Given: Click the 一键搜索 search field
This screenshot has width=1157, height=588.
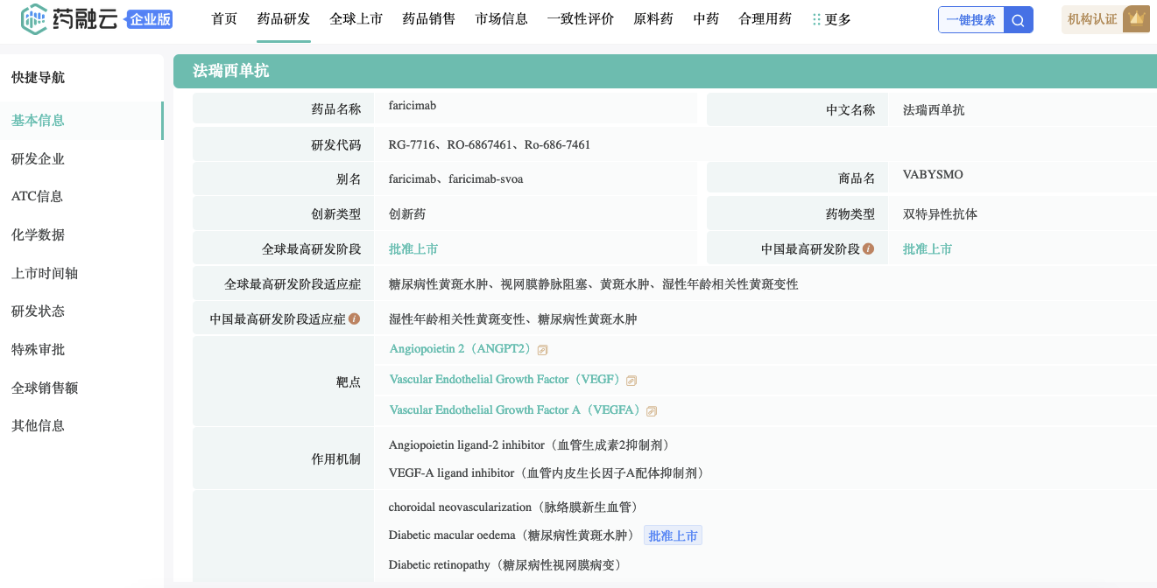Looking at the screenshot, I should point(970,20).
